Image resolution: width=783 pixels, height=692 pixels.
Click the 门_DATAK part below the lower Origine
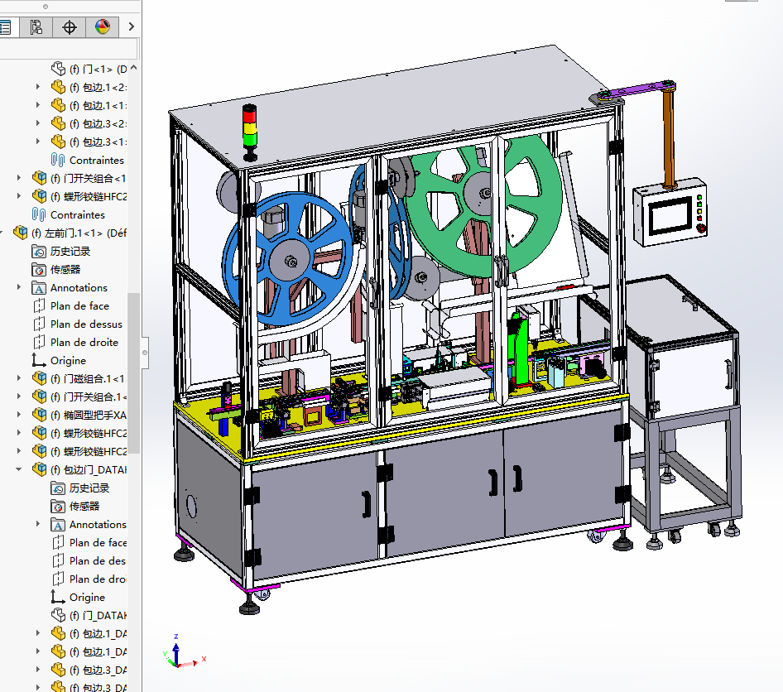point(58,615)
